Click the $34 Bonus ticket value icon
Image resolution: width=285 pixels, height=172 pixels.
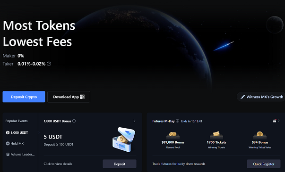point(260,135)
